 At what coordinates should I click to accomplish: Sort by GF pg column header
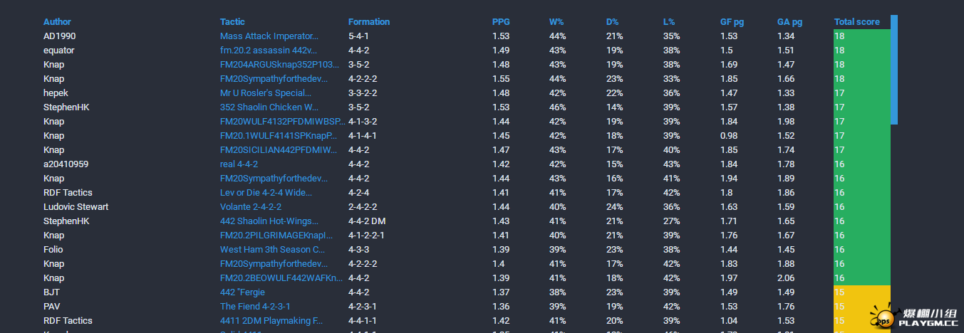(732, 22)
